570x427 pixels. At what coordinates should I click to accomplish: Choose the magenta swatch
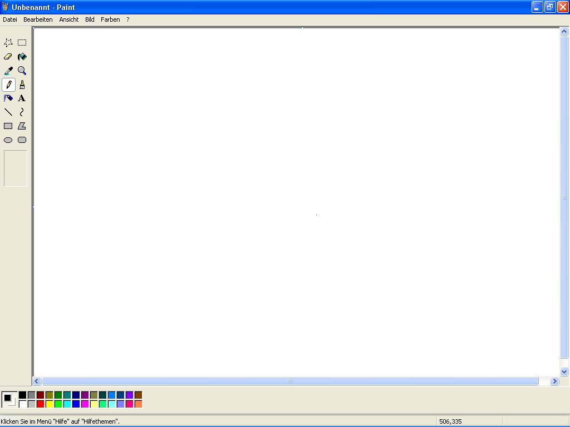[x=85, y=404]
